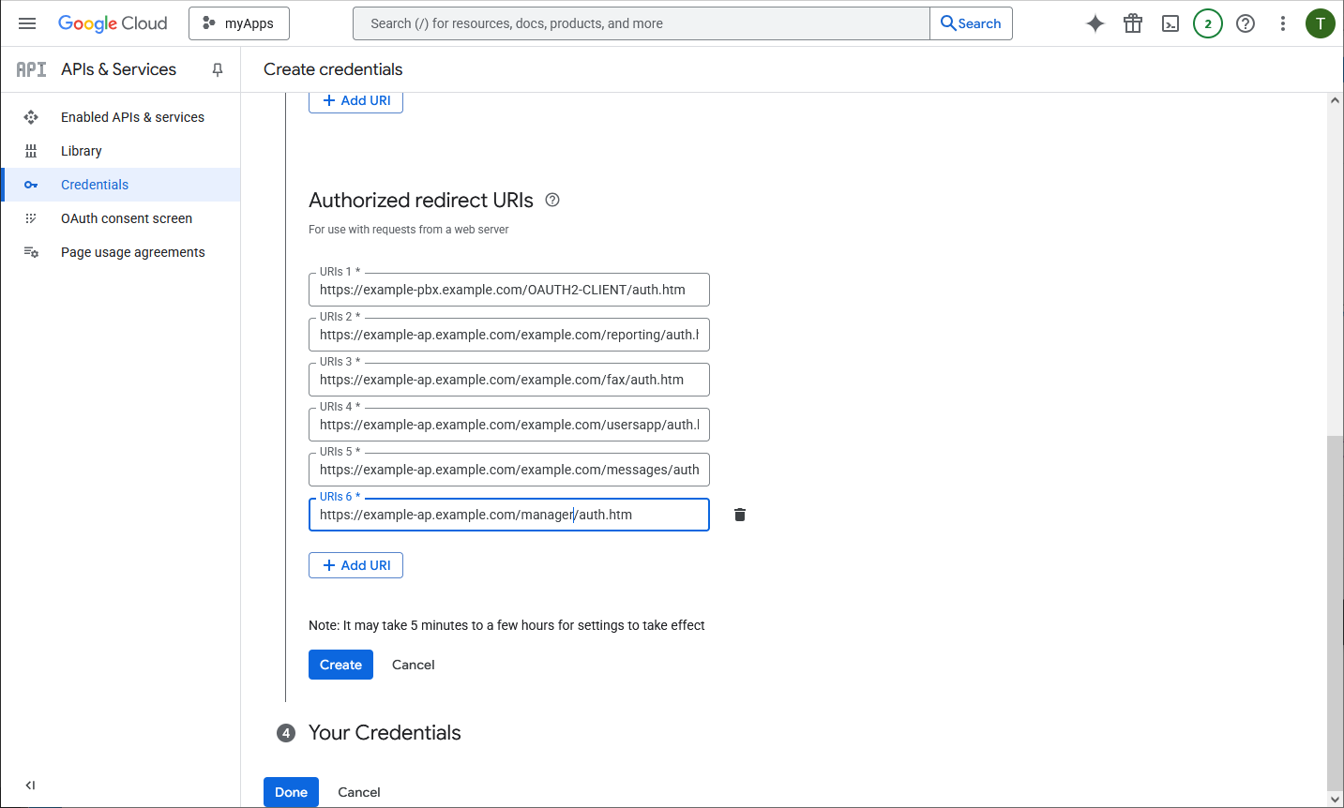This screenshot has width=1344, height=808.
Task: Open notifications badge showing 2
Action: [x=1208, y=23]
